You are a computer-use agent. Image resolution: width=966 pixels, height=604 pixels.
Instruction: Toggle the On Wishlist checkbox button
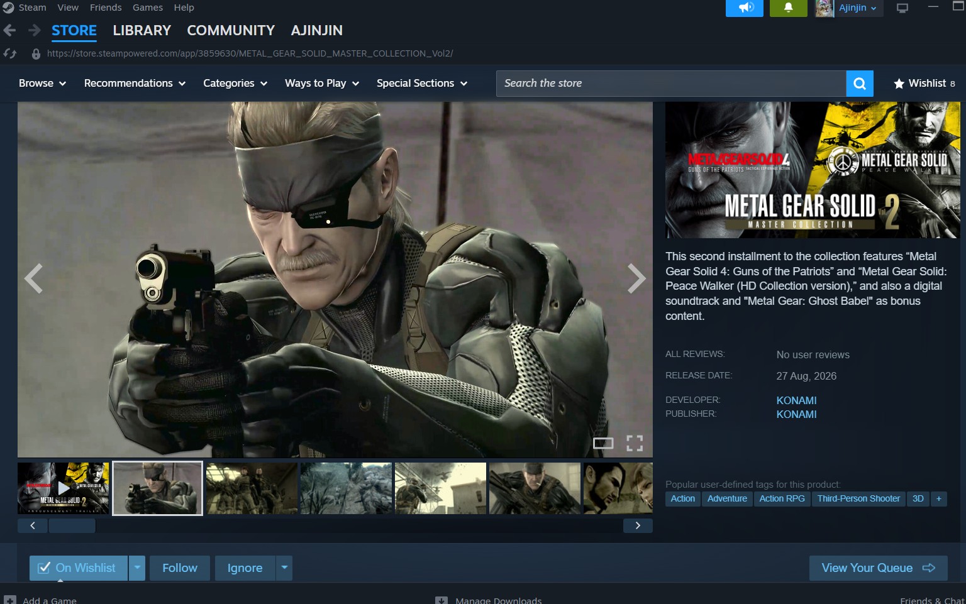(79, 568)
